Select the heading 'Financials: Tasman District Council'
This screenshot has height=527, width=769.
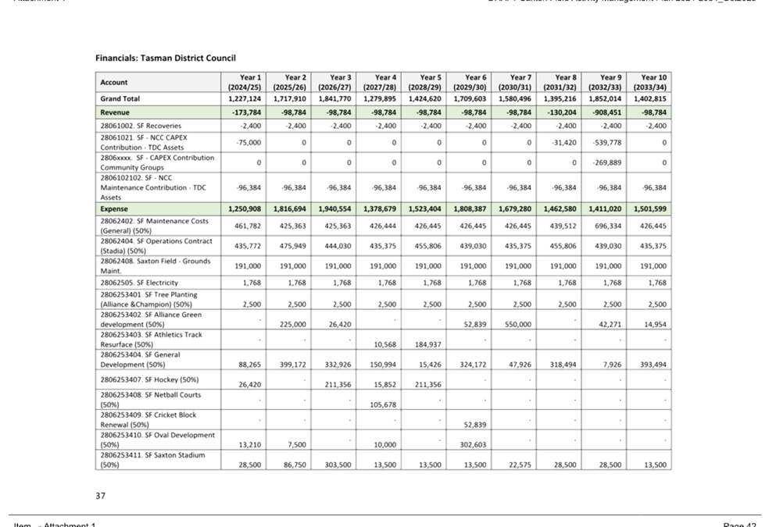tap(165, 58)
